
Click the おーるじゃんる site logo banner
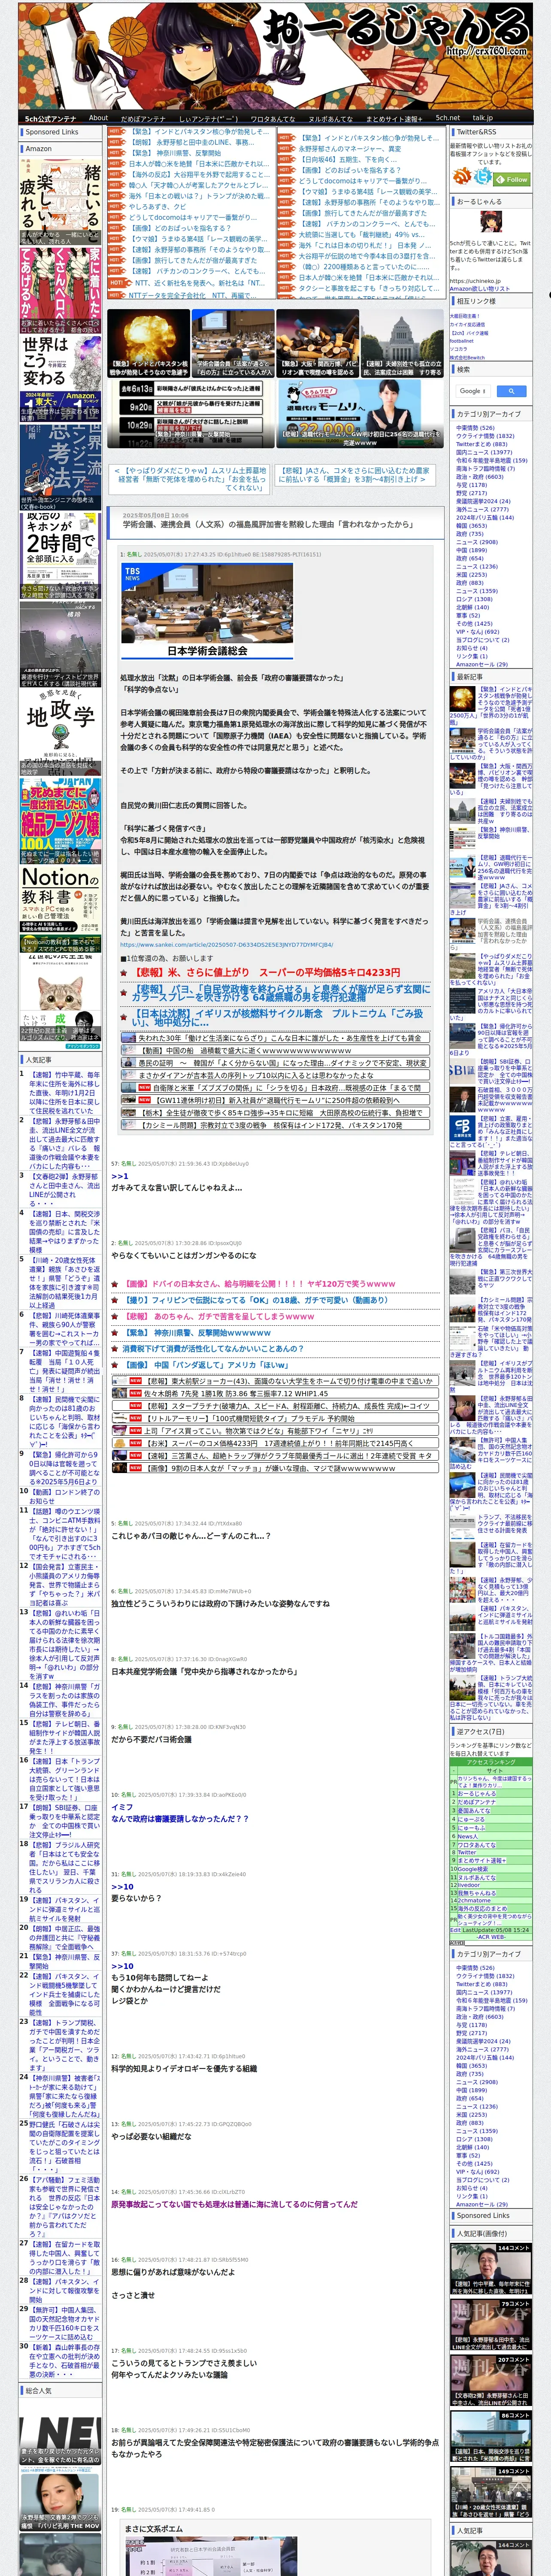pos(276,55)
